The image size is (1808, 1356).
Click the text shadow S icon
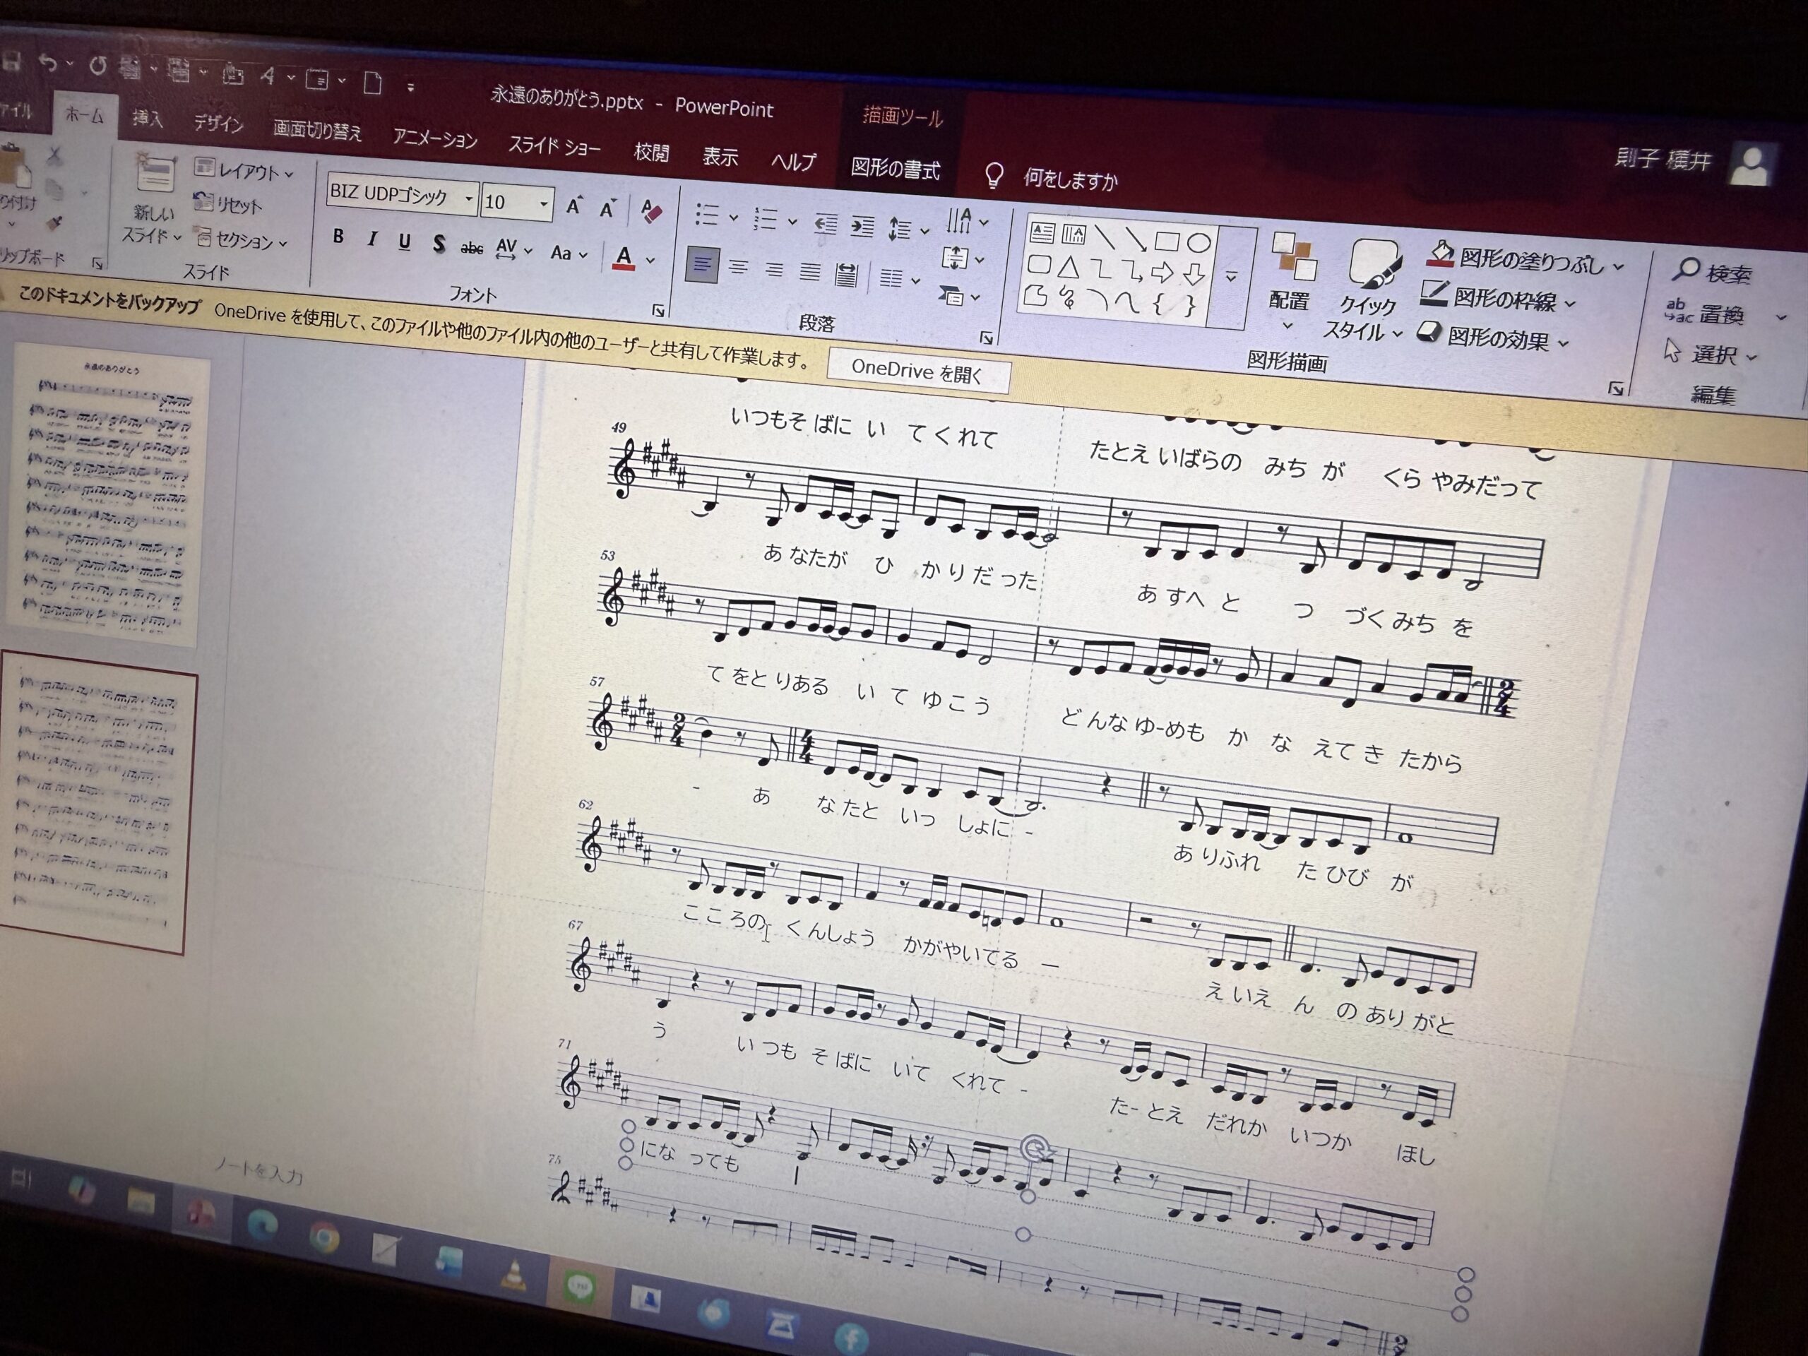coord(439,244)
